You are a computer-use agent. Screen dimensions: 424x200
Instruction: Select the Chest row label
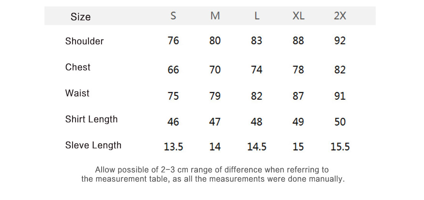(x=78, y=67)
